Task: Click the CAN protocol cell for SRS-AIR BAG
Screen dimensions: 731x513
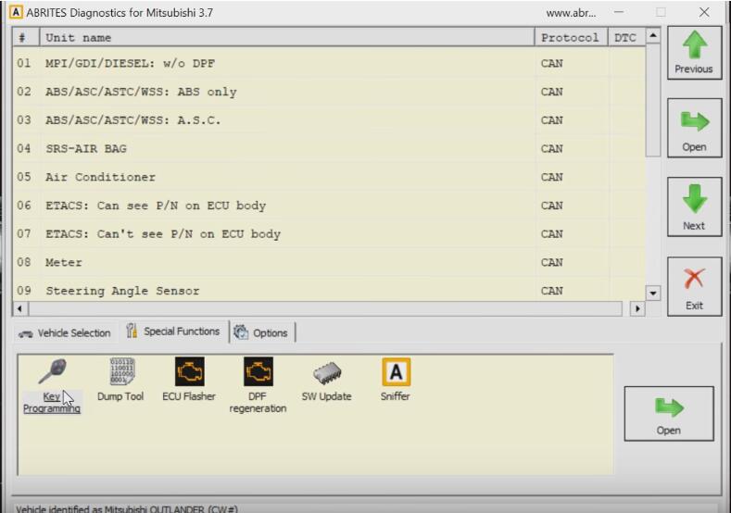Action: 572,149
